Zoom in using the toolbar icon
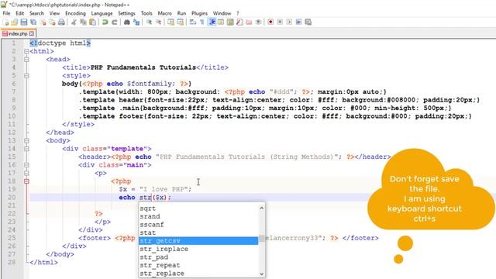Image resolution: width=496 pixels, height=279 pixels. point(149,22)
